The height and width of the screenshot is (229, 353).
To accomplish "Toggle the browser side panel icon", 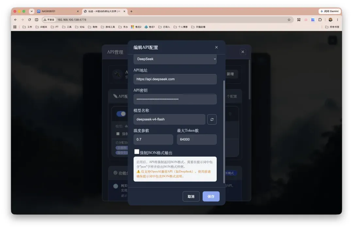I will pos(37,20).
